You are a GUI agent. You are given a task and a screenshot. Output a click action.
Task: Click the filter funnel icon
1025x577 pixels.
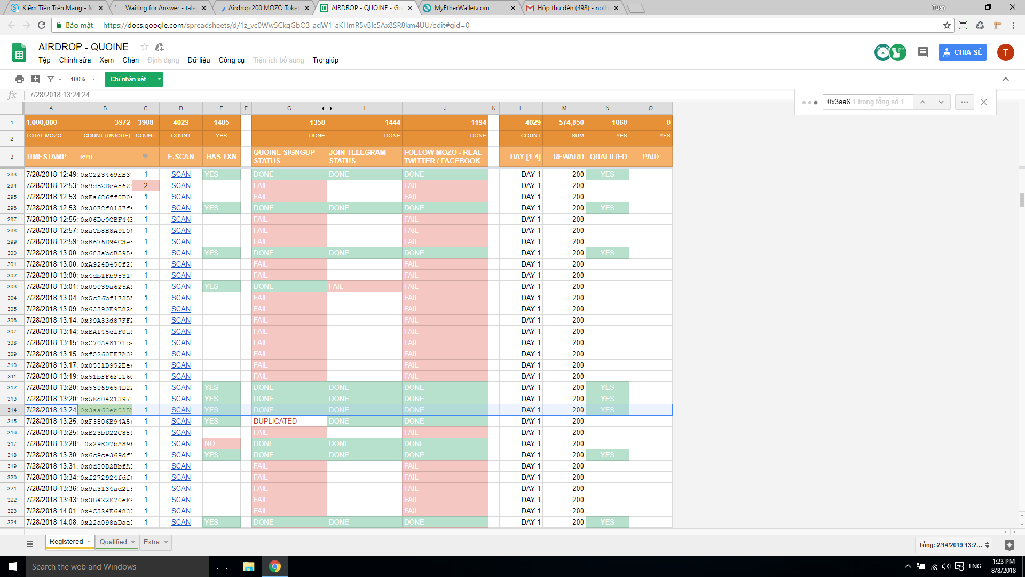click(x=51, y=79)
